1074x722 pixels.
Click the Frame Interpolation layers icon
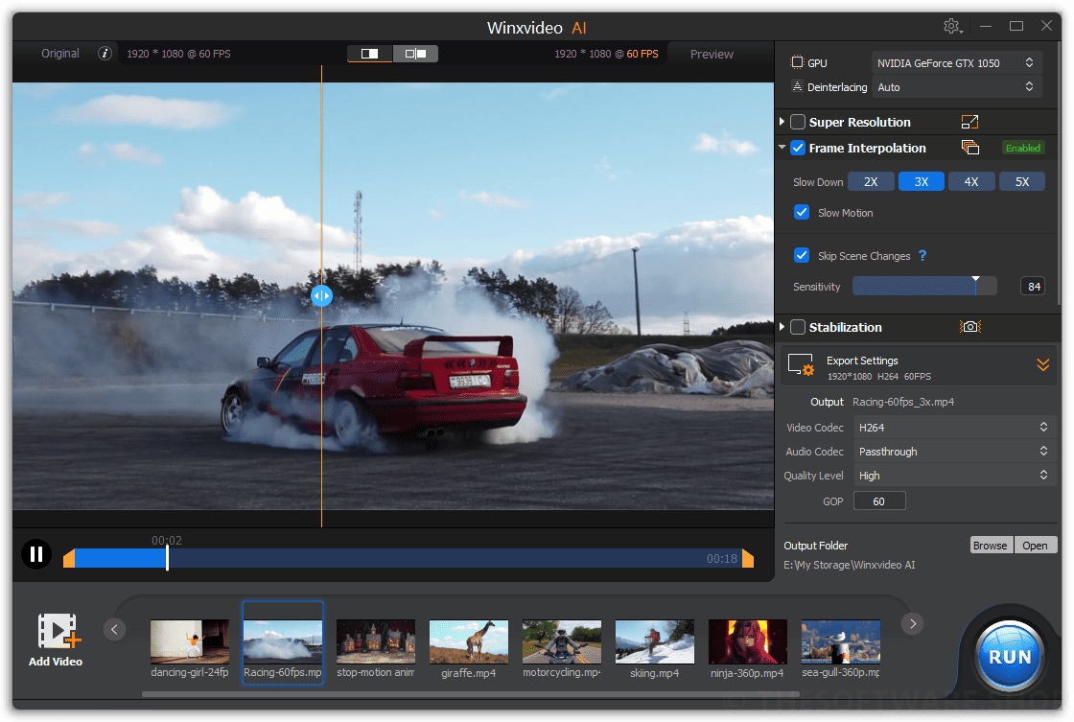click(969, 148)
